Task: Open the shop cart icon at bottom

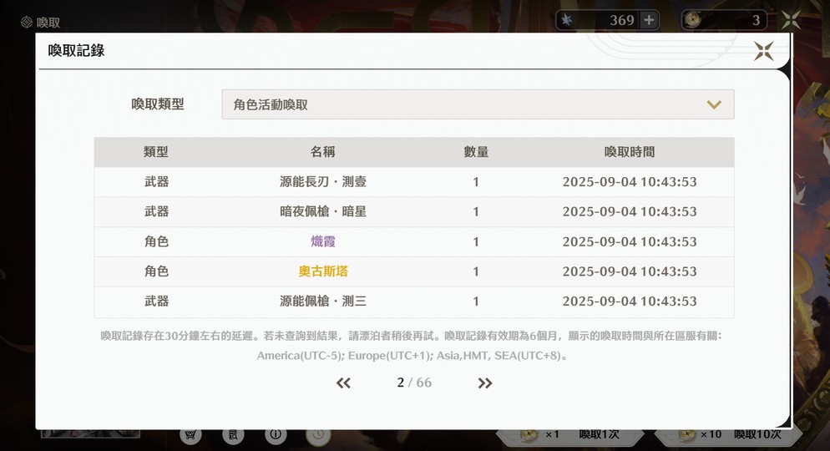Action: click(190, 434)
